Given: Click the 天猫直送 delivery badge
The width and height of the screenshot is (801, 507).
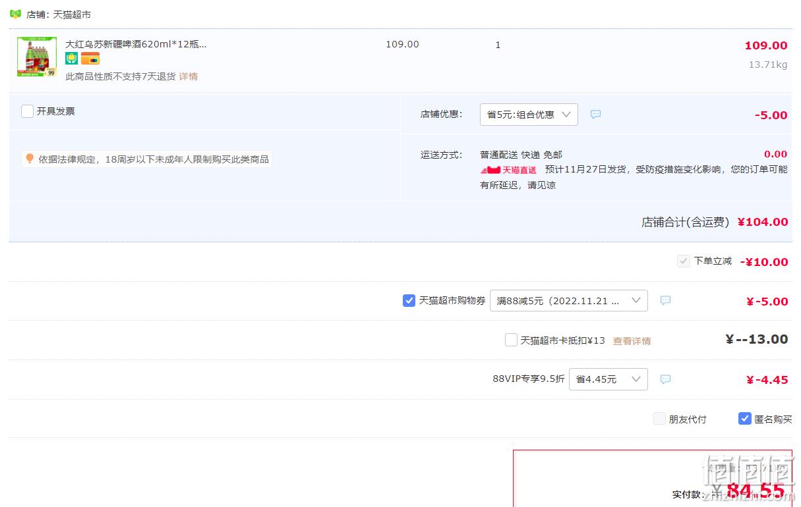Looking at the screenshot, I should (x=508, y=170).
